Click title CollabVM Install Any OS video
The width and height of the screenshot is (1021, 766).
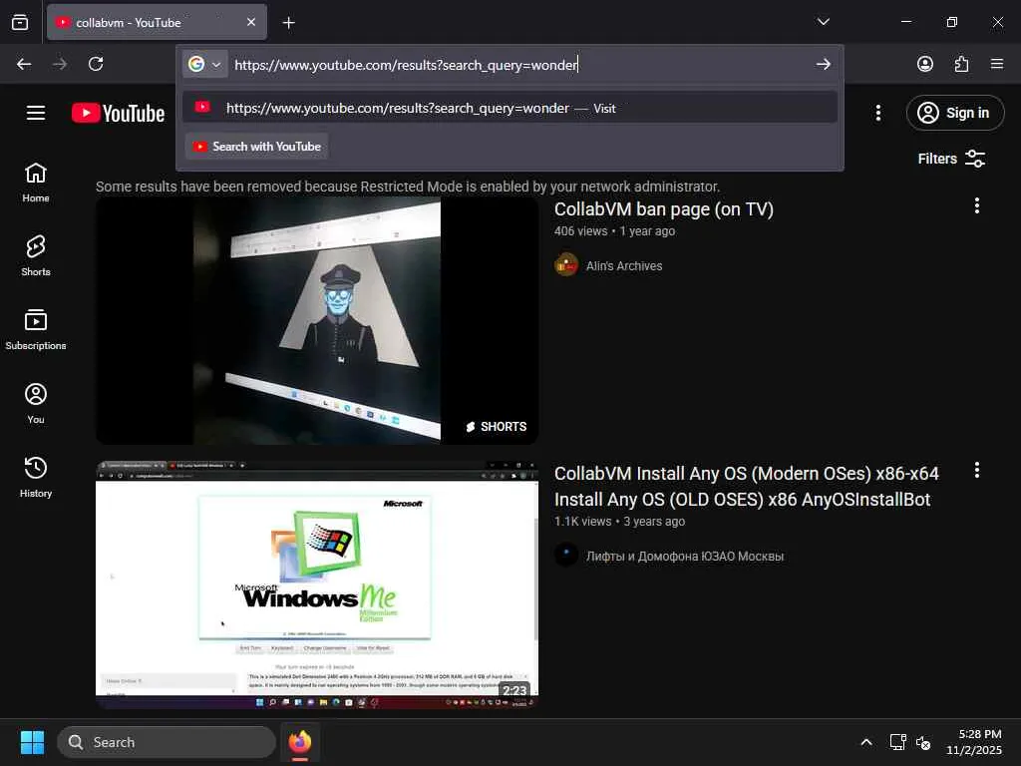coord(746,486)
